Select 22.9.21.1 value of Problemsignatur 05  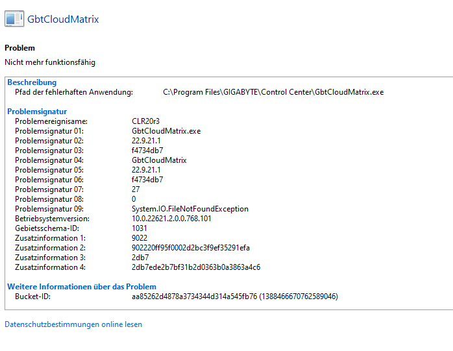coord(146,170)
